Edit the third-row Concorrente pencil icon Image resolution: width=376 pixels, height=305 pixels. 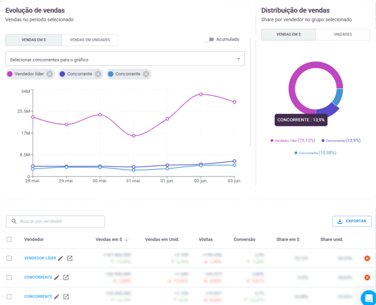click(x=56, y=297)
